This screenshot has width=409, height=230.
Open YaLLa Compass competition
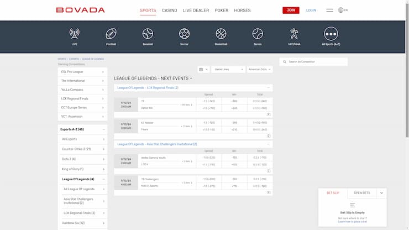[x=82, y=90]
